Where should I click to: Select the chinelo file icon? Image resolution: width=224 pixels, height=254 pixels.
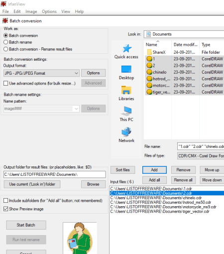pyautogui.click(x=149, y=72)
